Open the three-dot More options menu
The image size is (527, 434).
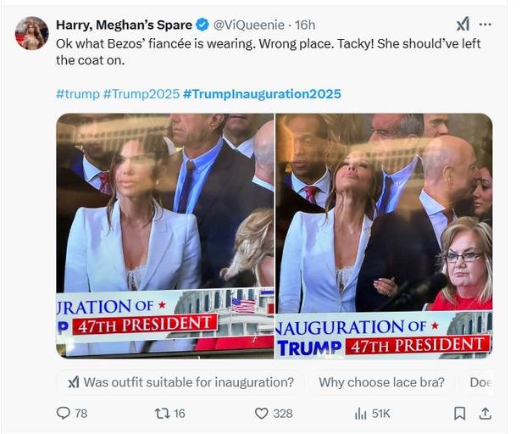(x=485, y=25)
